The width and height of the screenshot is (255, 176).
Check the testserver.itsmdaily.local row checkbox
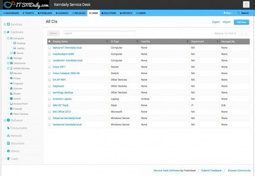[50, 125]
